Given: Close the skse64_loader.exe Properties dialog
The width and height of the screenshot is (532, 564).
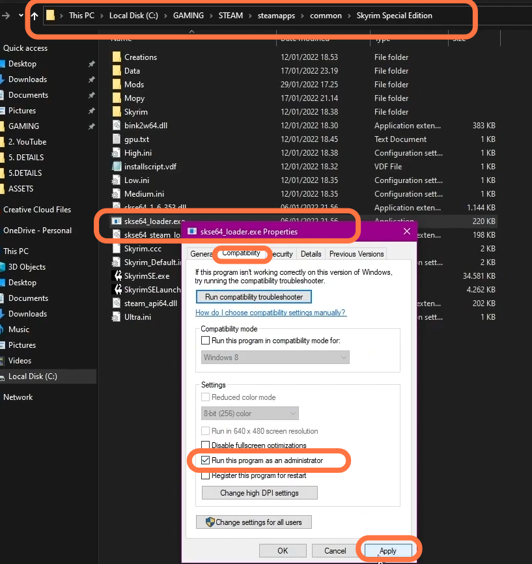Looking at the screenshot, I should pyautogui.click(x=407, y=231).
